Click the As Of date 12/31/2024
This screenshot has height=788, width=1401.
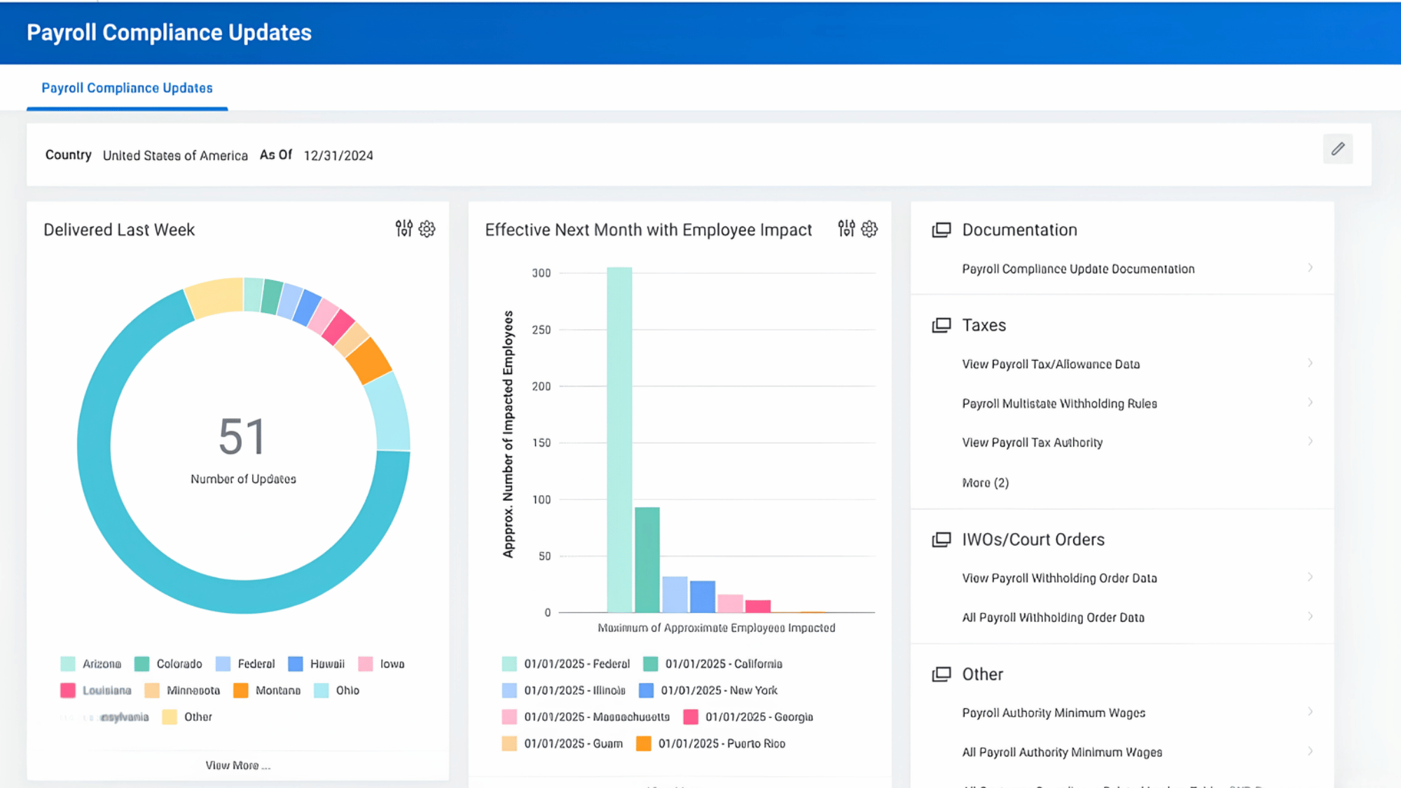tap(338, 155)
